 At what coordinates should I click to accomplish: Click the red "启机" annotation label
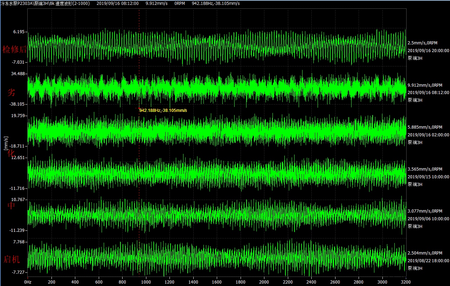[x=12, y=259]
